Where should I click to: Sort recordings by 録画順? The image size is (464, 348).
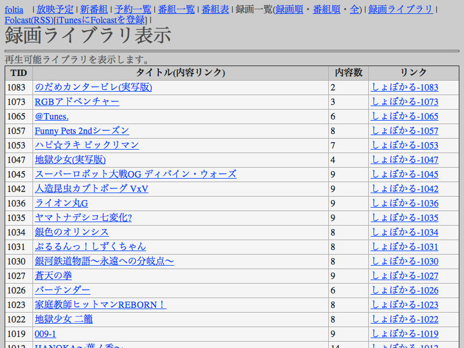[291, 9]
